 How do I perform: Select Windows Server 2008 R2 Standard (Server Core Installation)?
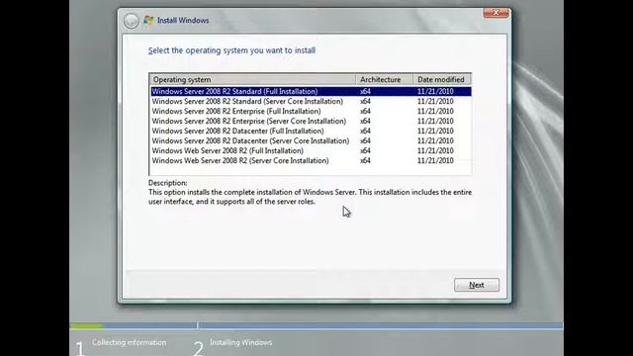coord(311,101)
